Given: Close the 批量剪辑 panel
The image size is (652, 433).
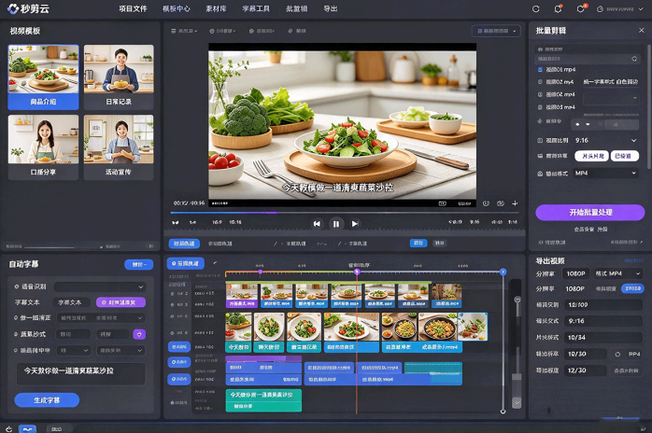Looking at the screenshot, I should coord(641,31).
